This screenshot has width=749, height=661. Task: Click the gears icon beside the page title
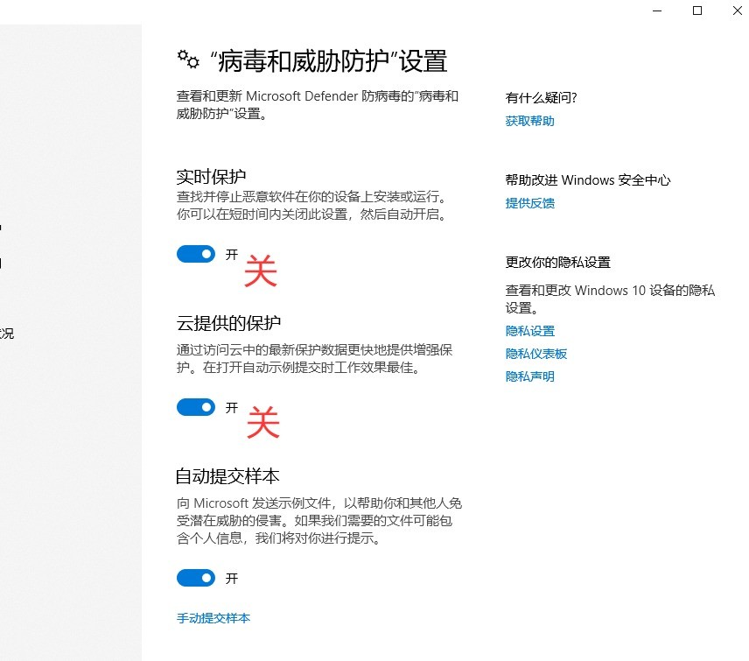click(187, 60)
